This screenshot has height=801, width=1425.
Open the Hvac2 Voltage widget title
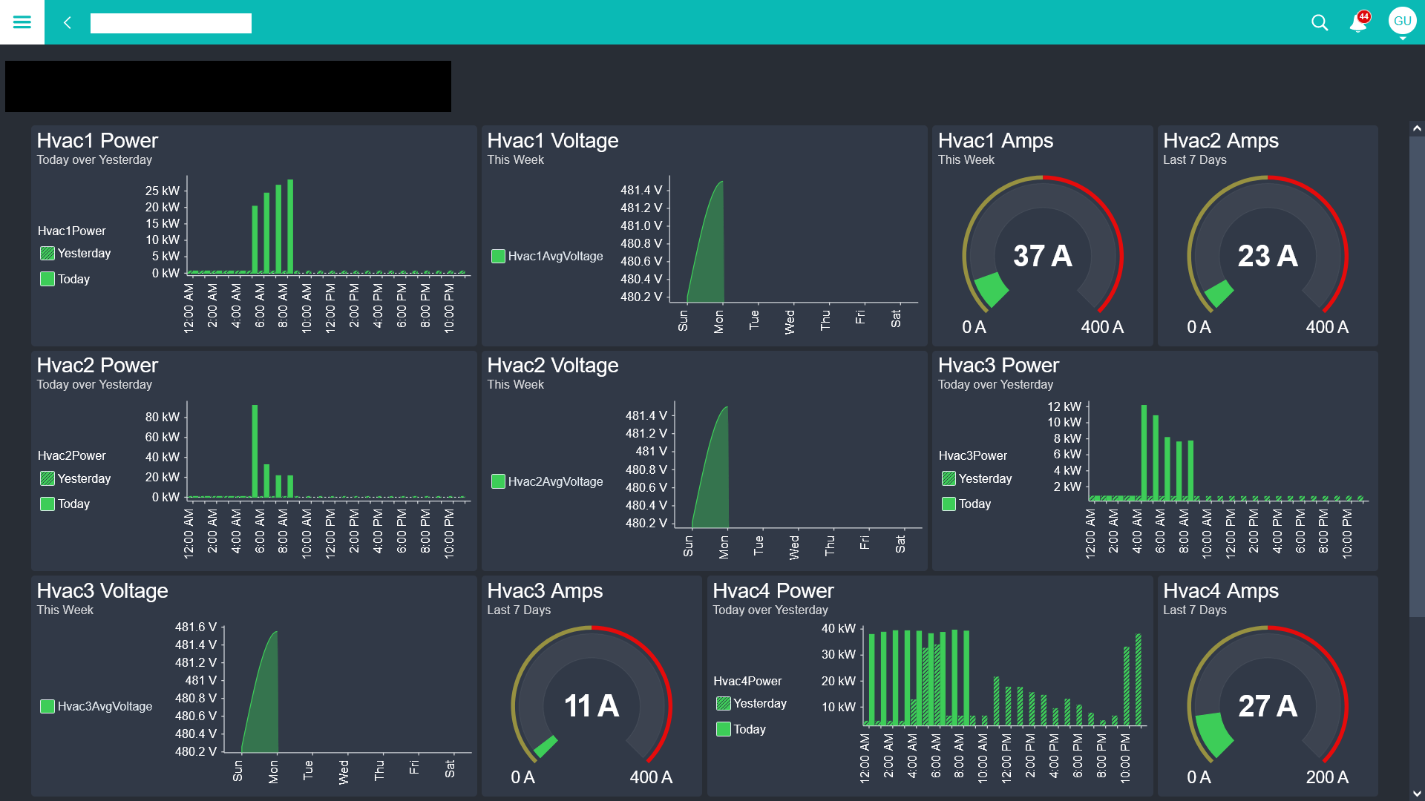point(552,366)
